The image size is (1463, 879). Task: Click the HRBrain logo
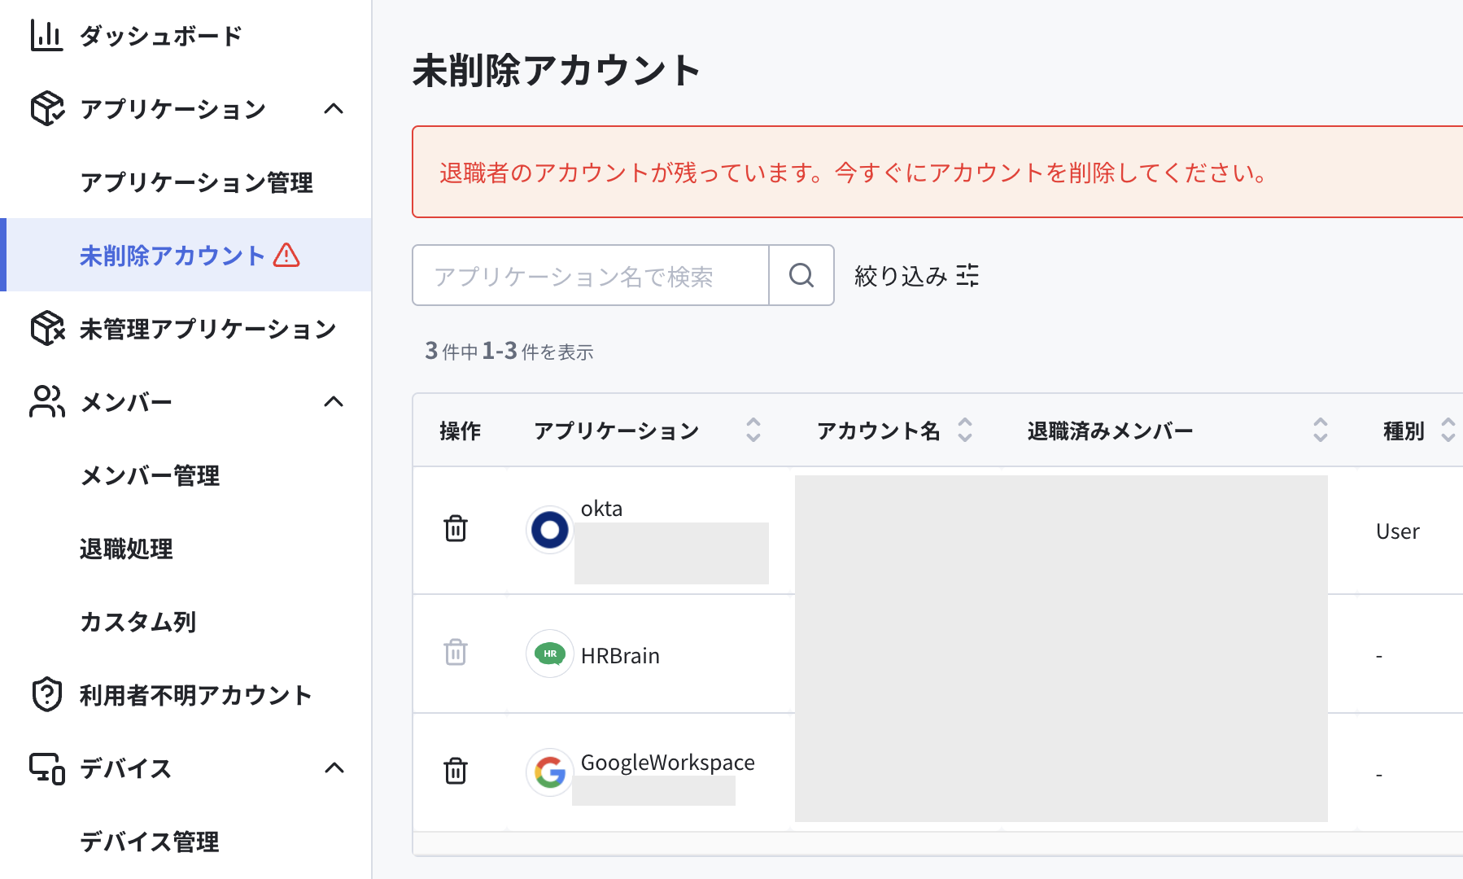(x=550, y=654)
